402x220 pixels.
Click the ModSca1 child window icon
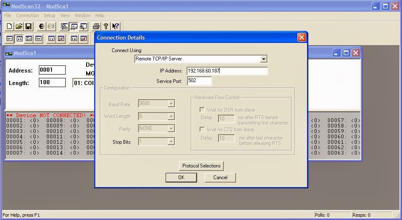[x=9, y=53]
